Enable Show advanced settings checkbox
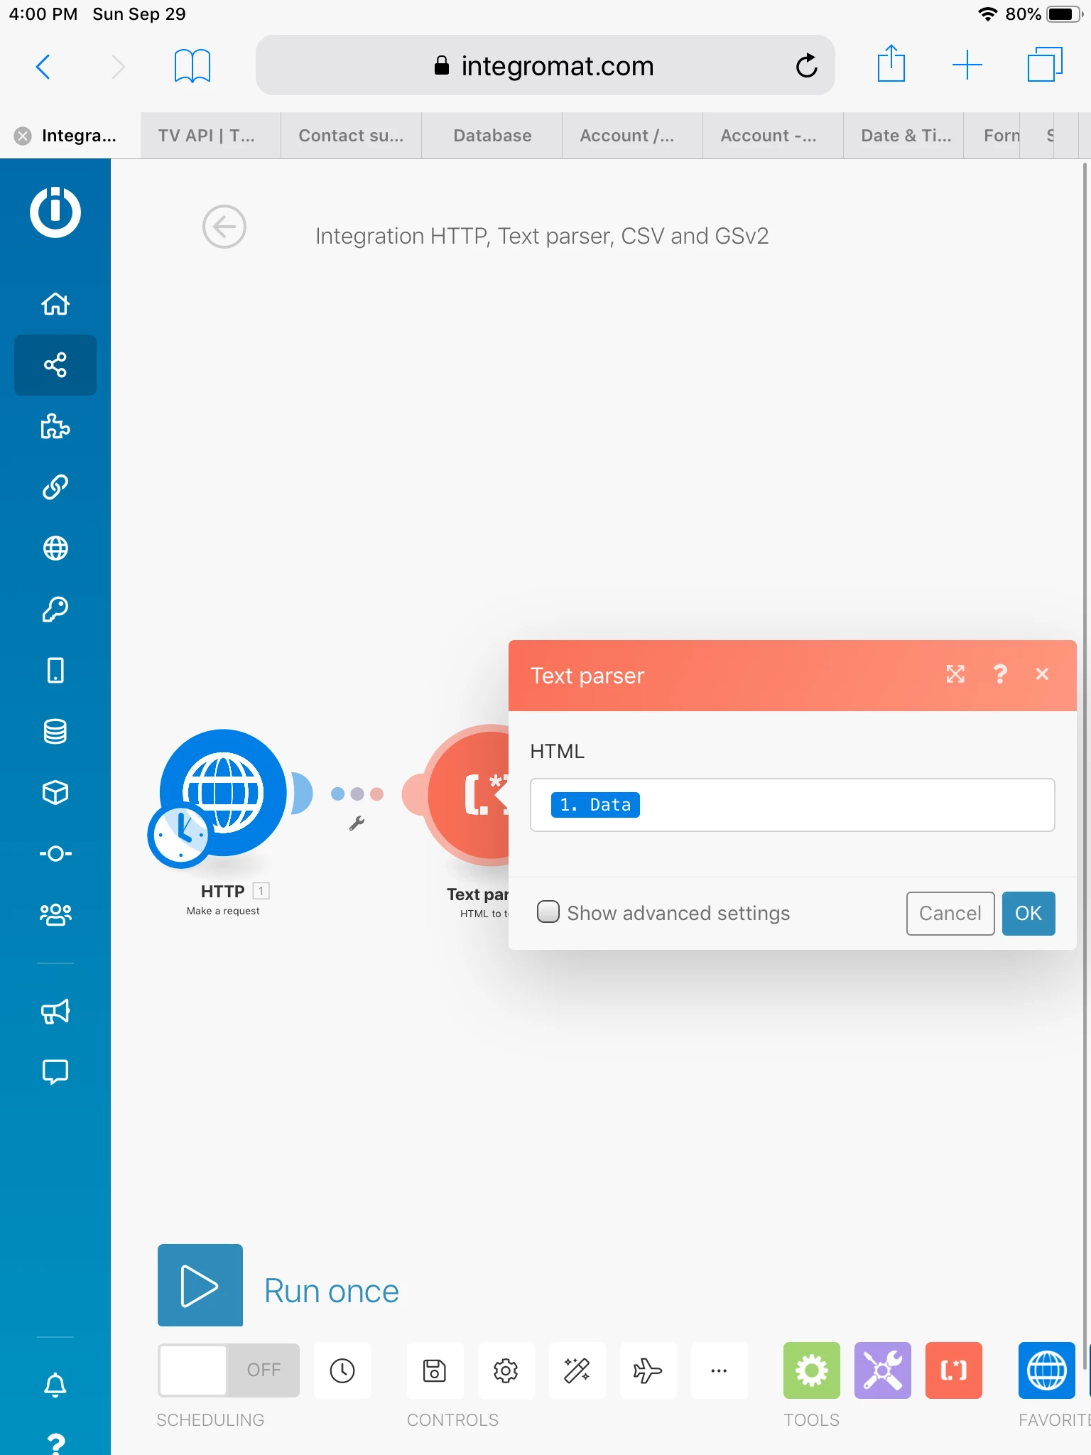 (x=548, y=912)
